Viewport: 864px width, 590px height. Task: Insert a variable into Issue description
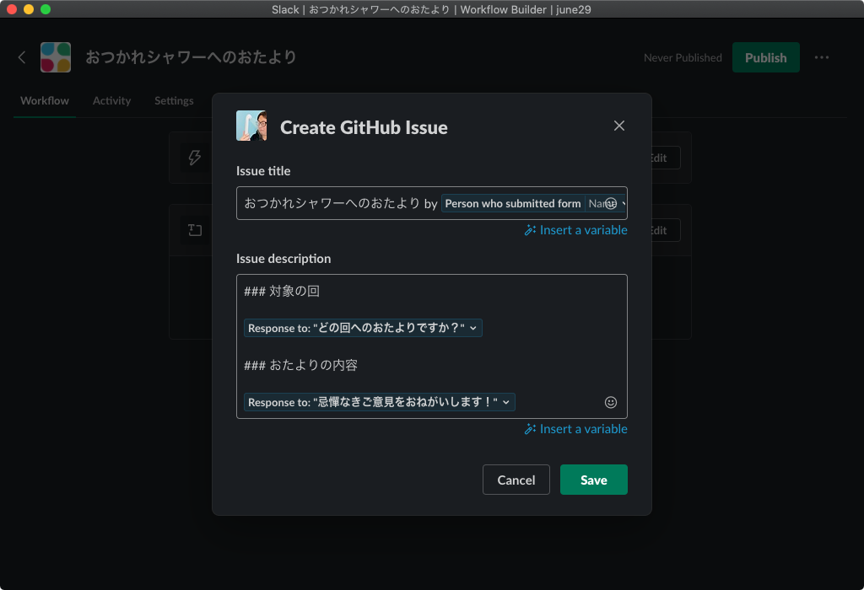(x=575, y=429)
